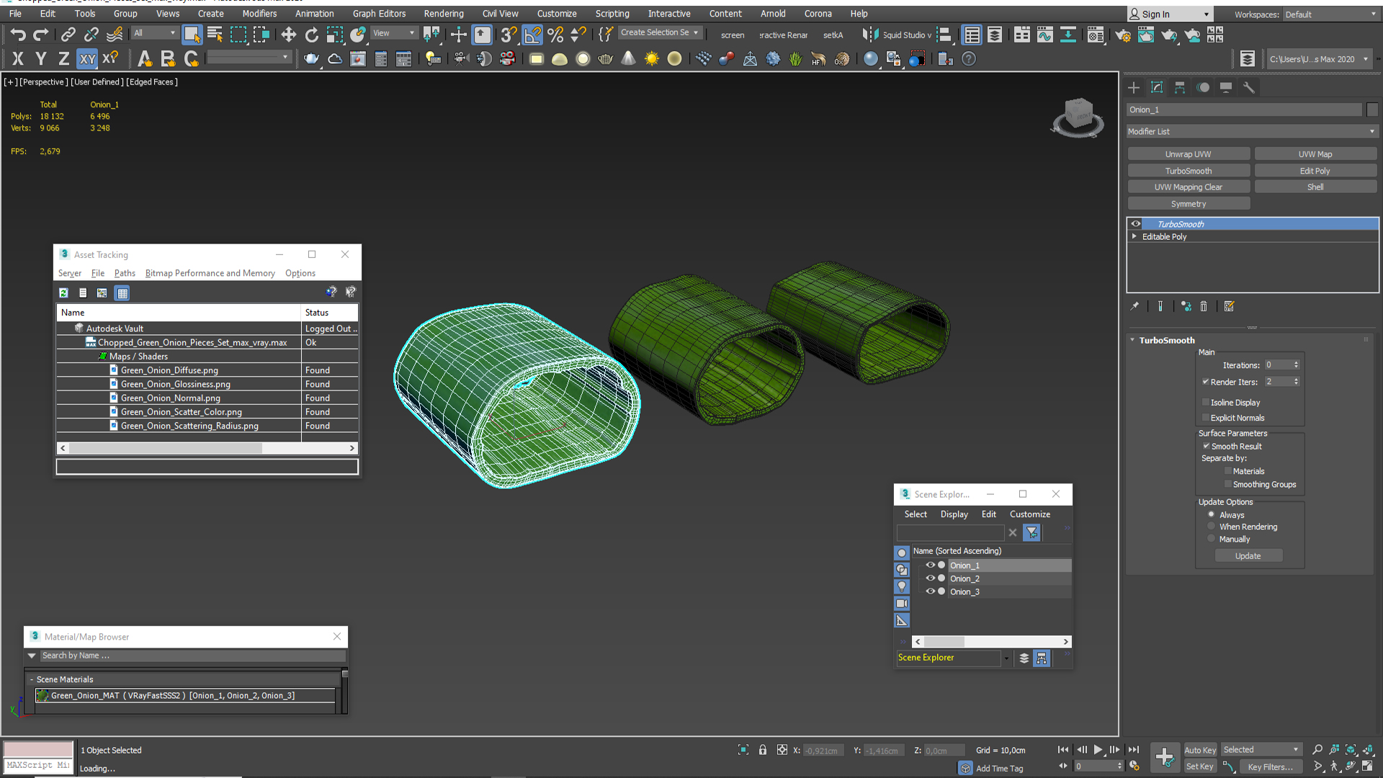Click the Undo arrow icon
Image resolution: width=1383 pixels, height=778 pixels.
(x=18, y=34)
